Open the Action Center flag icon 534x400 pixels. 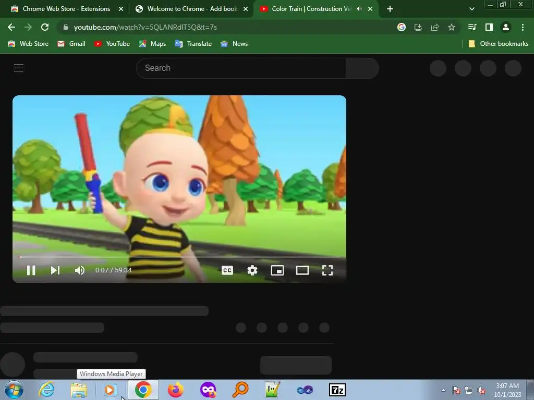[456, 390]
